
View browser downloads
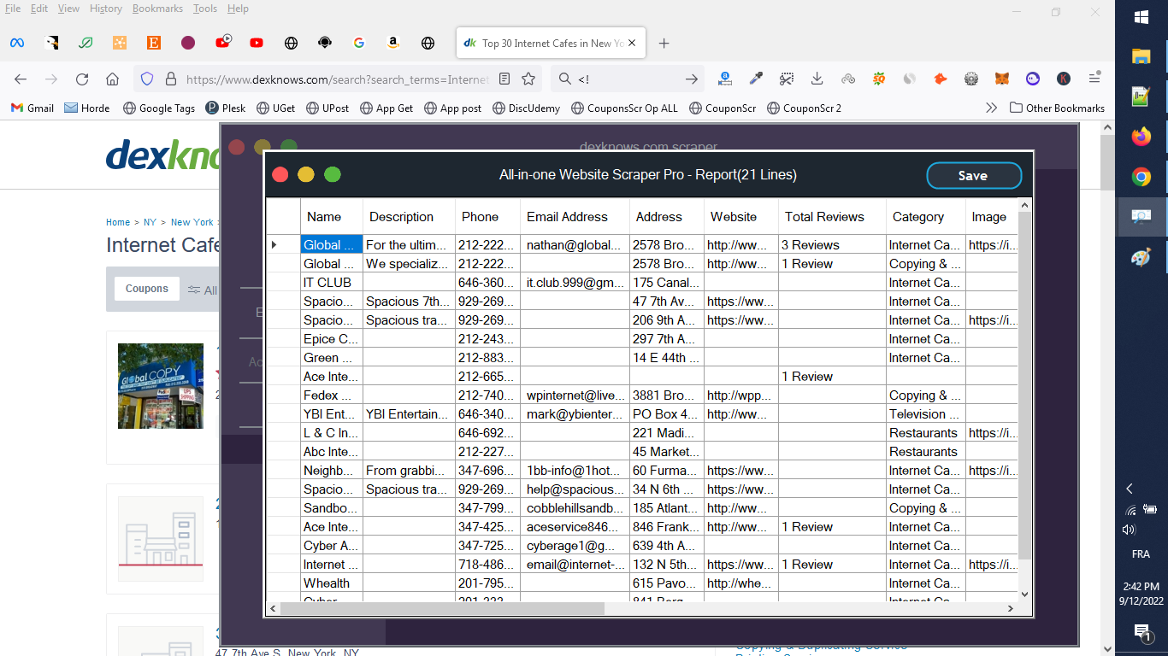(x=817, y=79)
